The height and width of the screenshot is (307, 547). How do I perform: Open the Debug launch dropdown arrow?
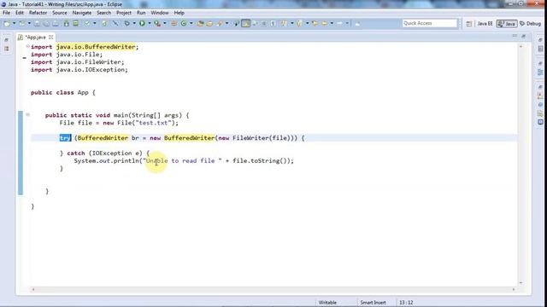[x=134, y=24]
